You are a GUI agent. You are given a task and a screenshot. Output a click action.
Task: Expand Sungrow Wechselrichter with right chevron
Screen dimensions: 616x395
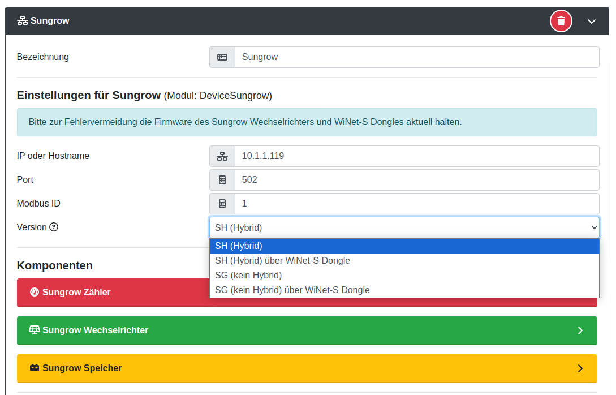580,330
